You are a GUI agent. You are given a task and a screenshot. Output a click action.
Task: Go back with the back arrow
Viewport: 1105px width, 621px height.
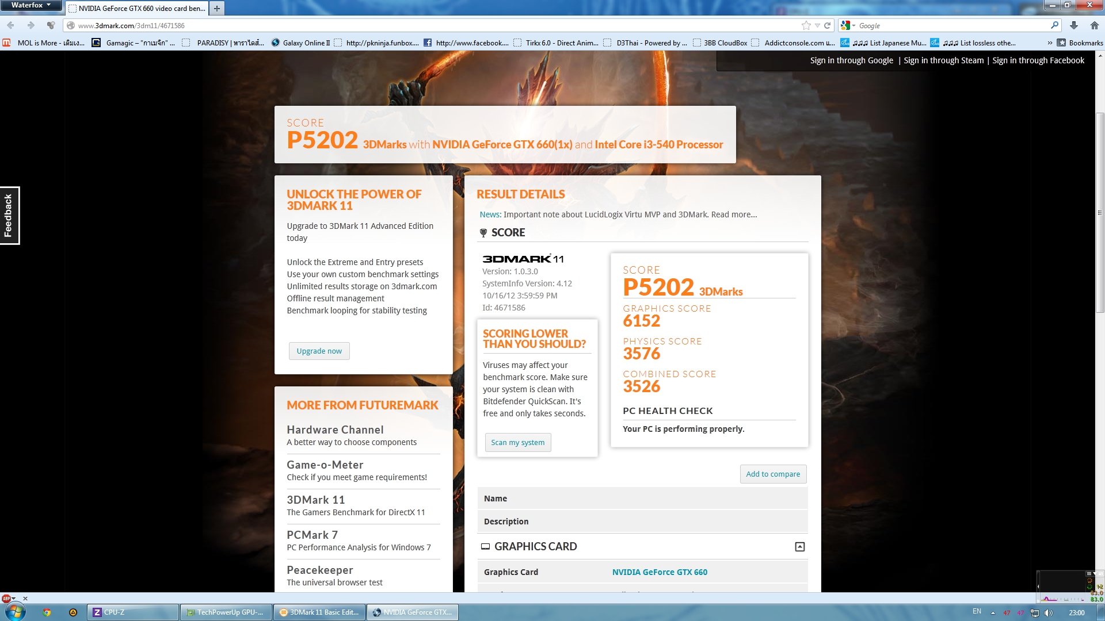pyautogui.click(x=11, y=25)
